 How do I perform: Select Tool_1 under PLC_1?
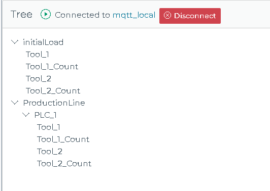(49, 127)
